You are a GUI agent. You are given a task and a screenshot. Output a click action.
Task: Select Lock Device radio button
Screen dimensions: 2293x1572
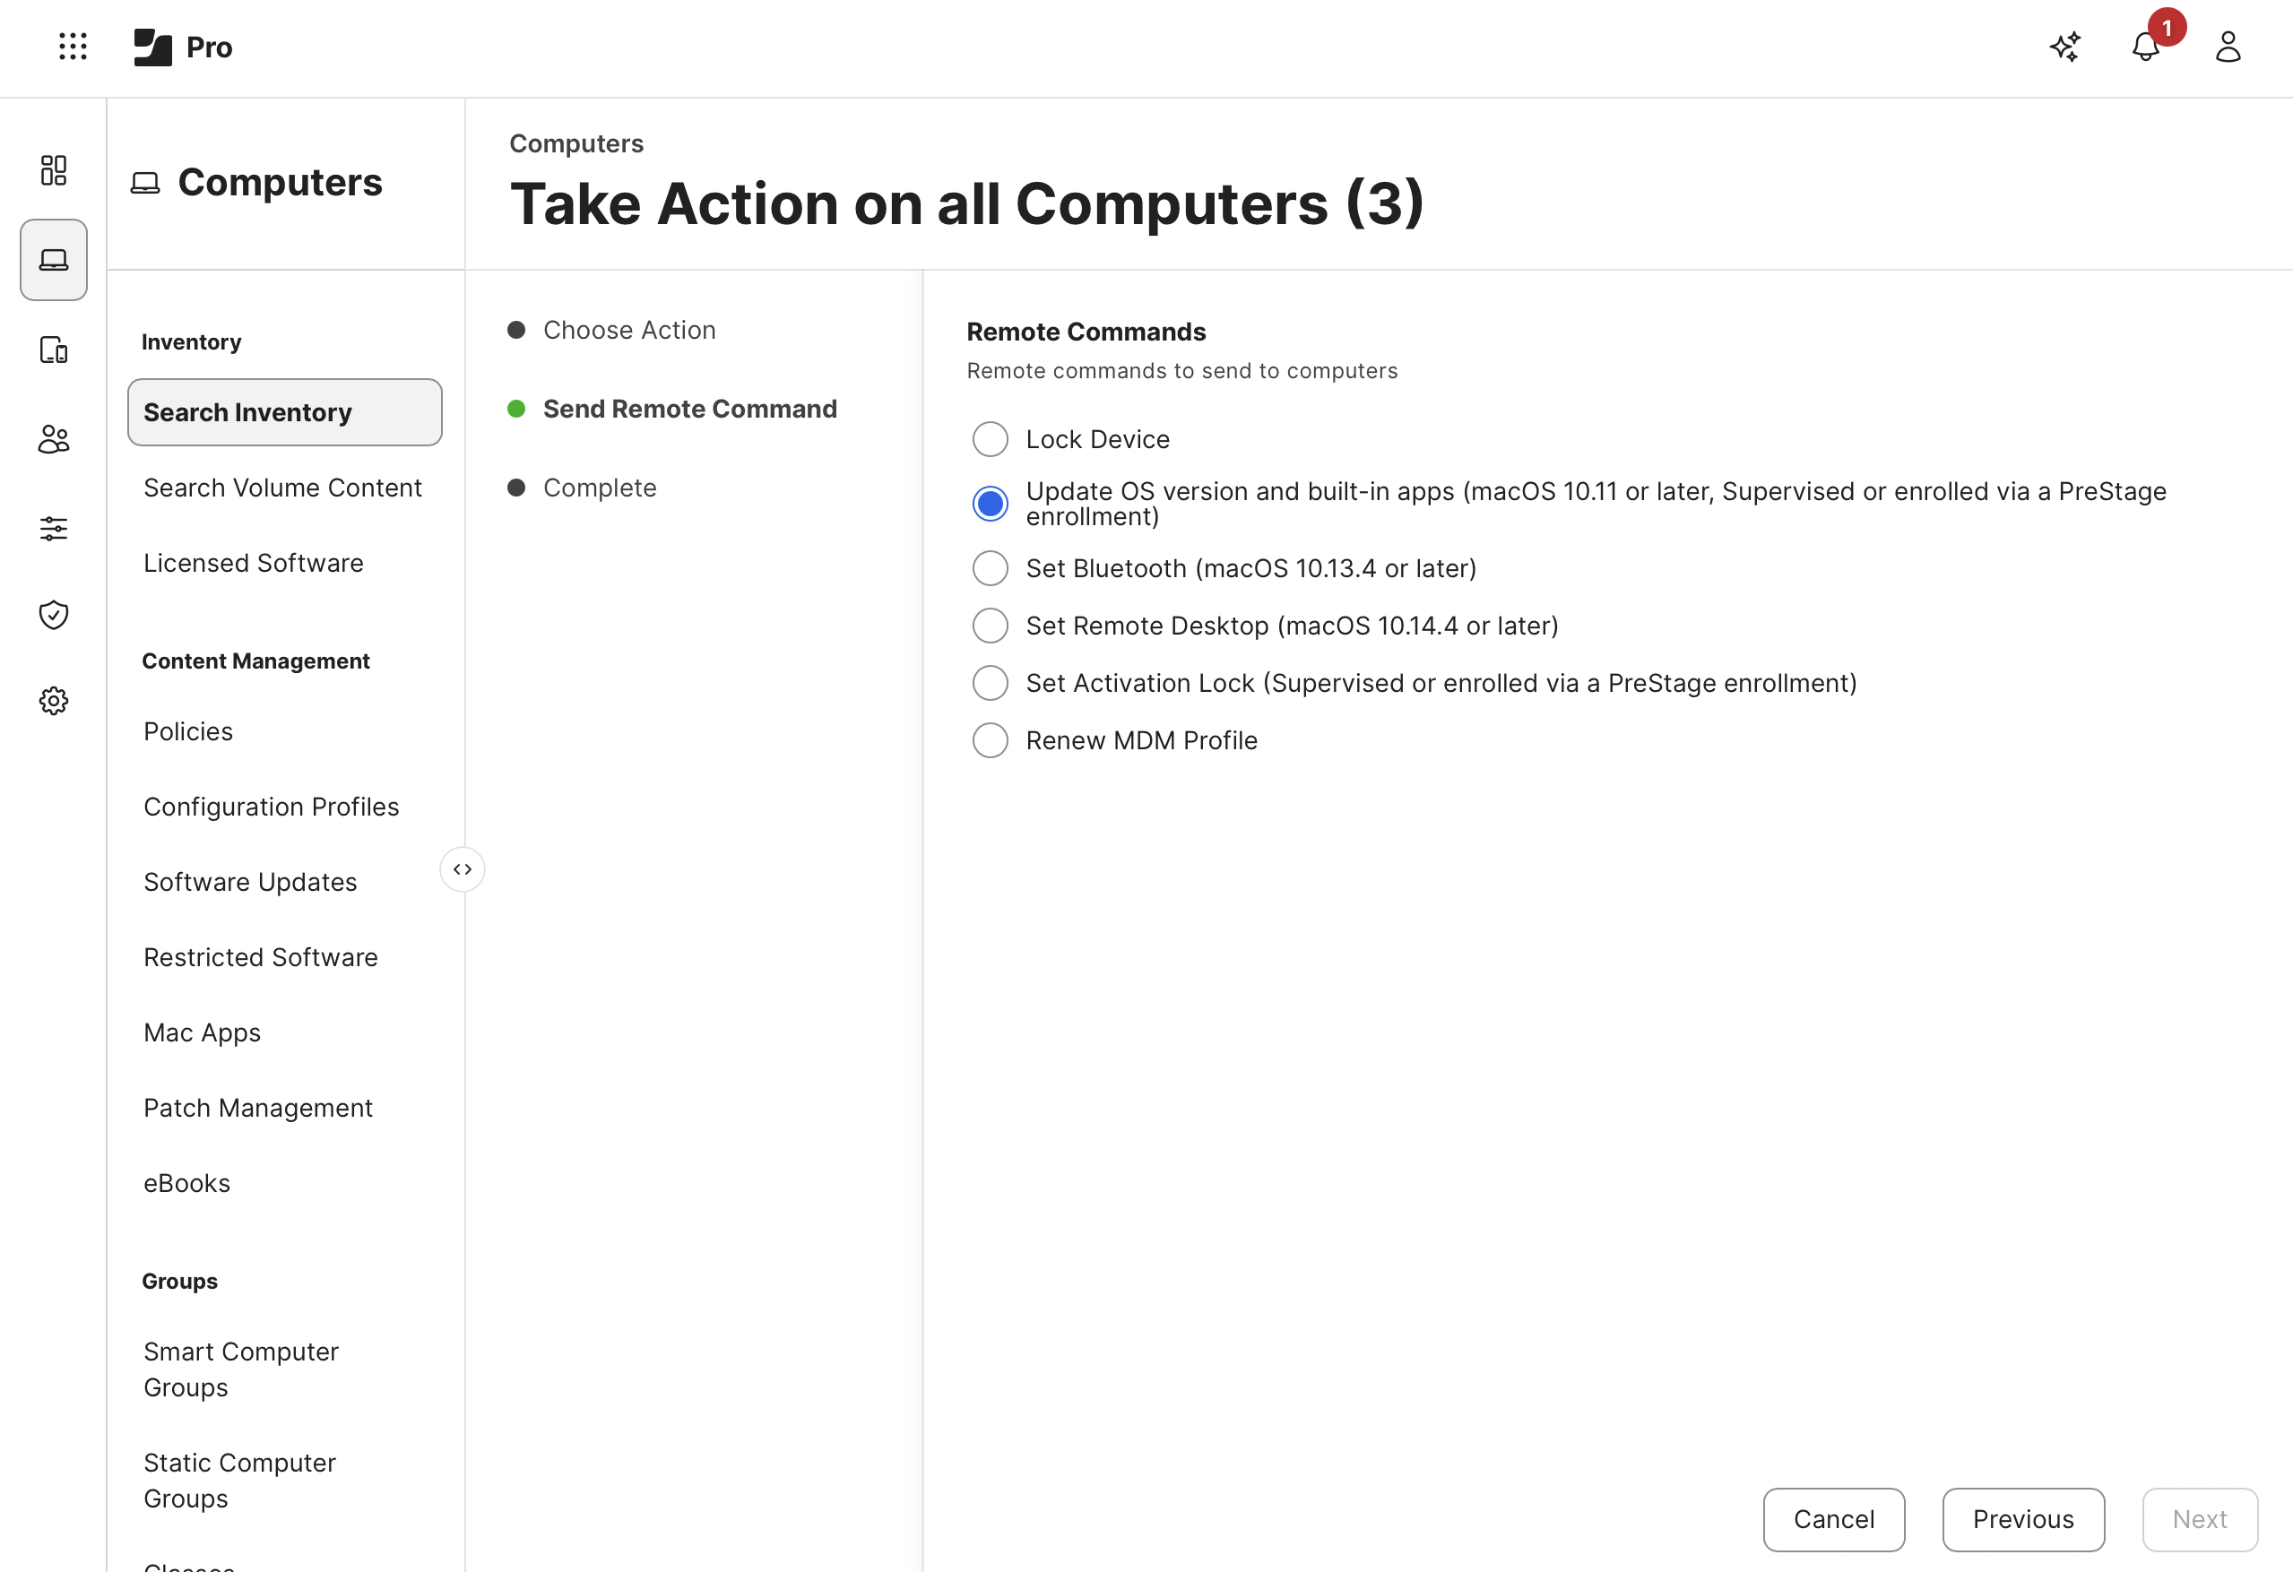pyautogui.click(x=990, y=439)
